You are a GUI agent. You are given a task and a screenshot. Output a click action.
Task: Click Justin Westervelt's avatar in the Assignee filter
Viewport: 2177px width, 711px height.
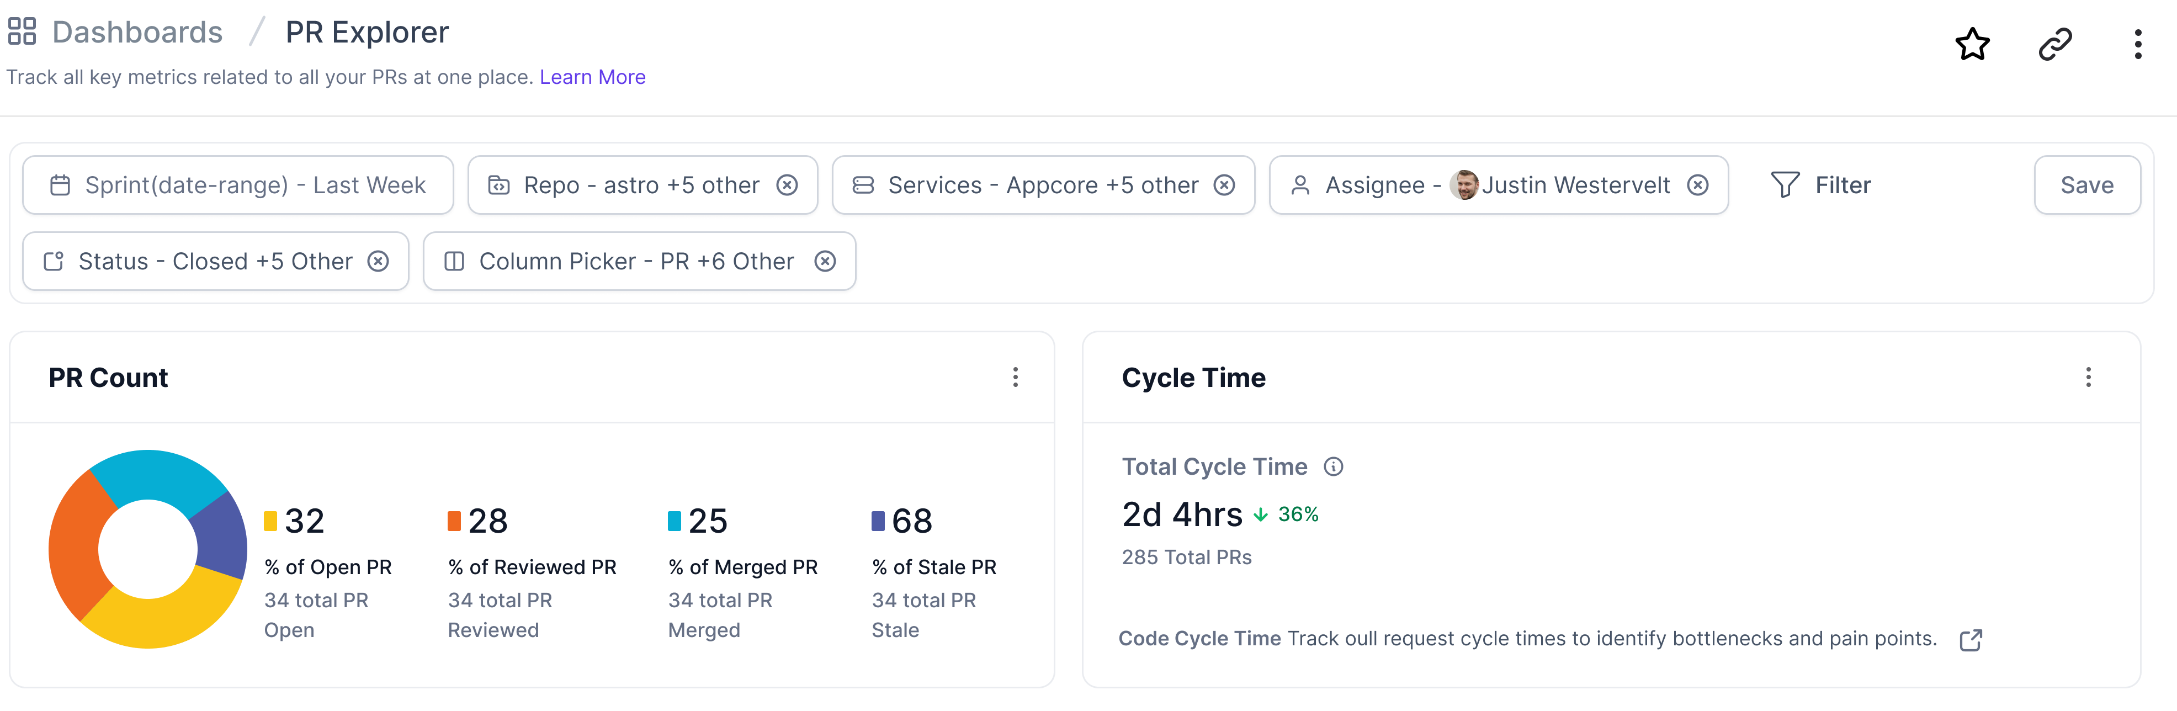point(1464,184)
